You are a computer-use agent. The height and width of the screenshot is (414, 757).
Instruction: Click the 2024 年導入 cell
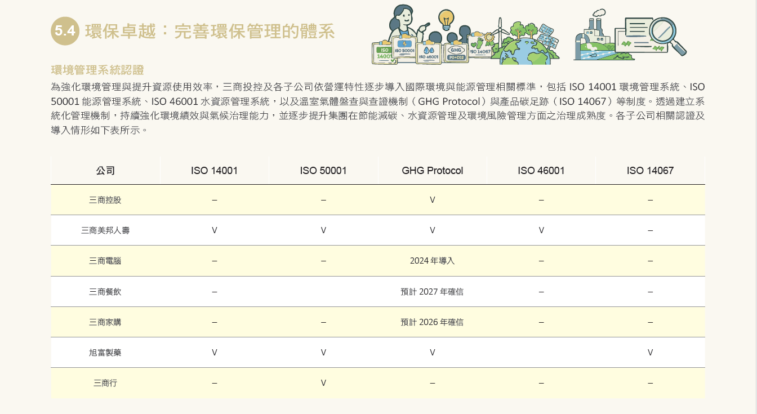(433, 261)
